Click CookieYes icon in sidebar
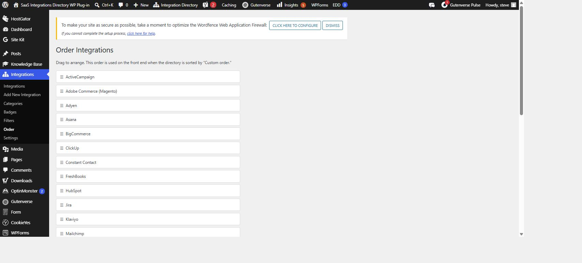Image resolution: width=582 pixels, height=263 pixels. (x=5, y=222)
